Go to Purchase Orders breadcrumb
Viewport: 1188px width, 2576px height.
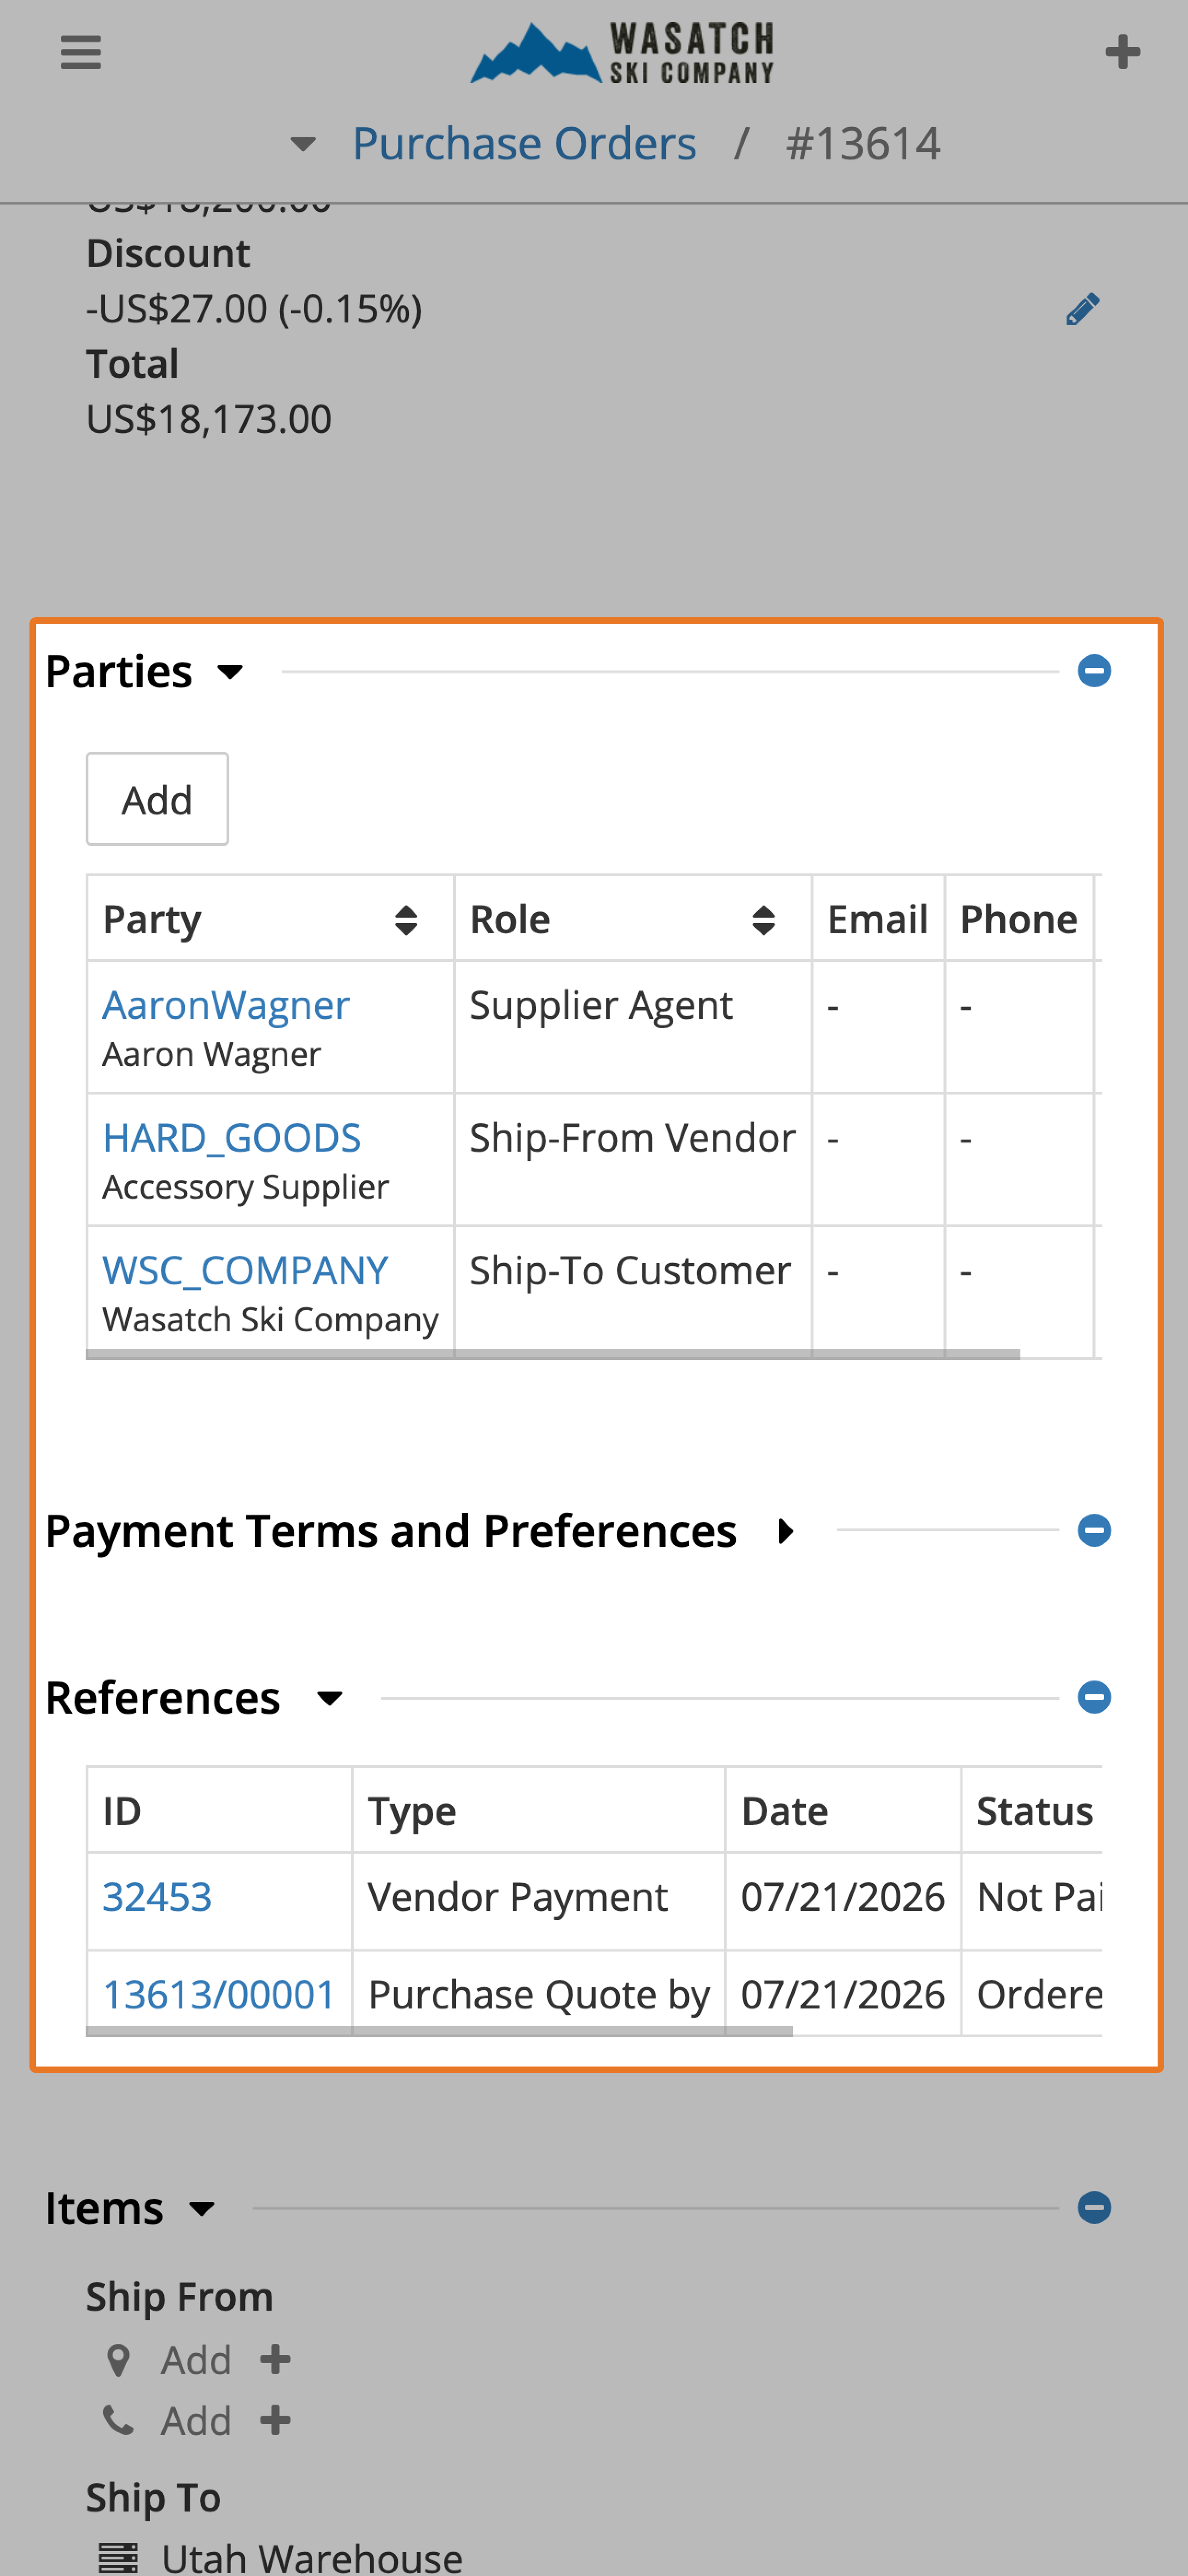click(x=524, y=144)
